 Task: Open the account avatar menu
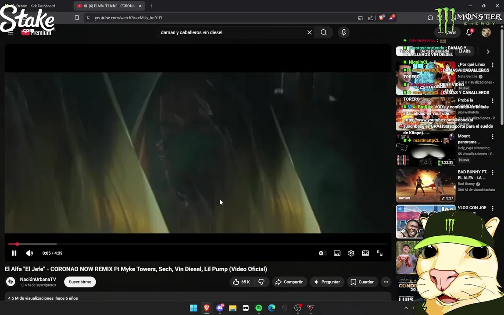point(486,32)
